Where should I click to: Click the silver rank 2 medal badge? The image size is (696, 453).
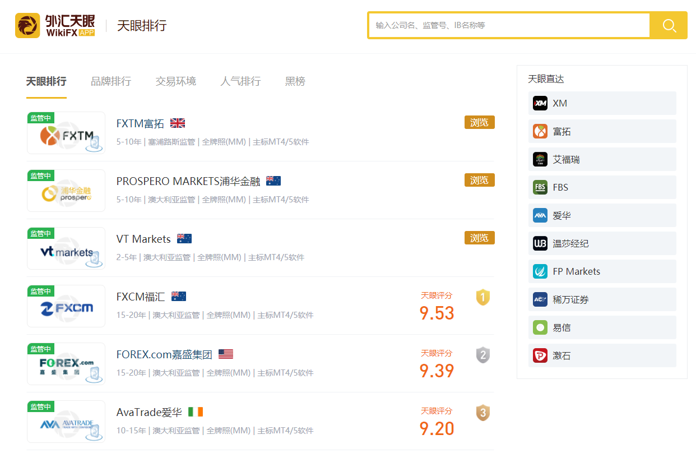coord(483,355)
